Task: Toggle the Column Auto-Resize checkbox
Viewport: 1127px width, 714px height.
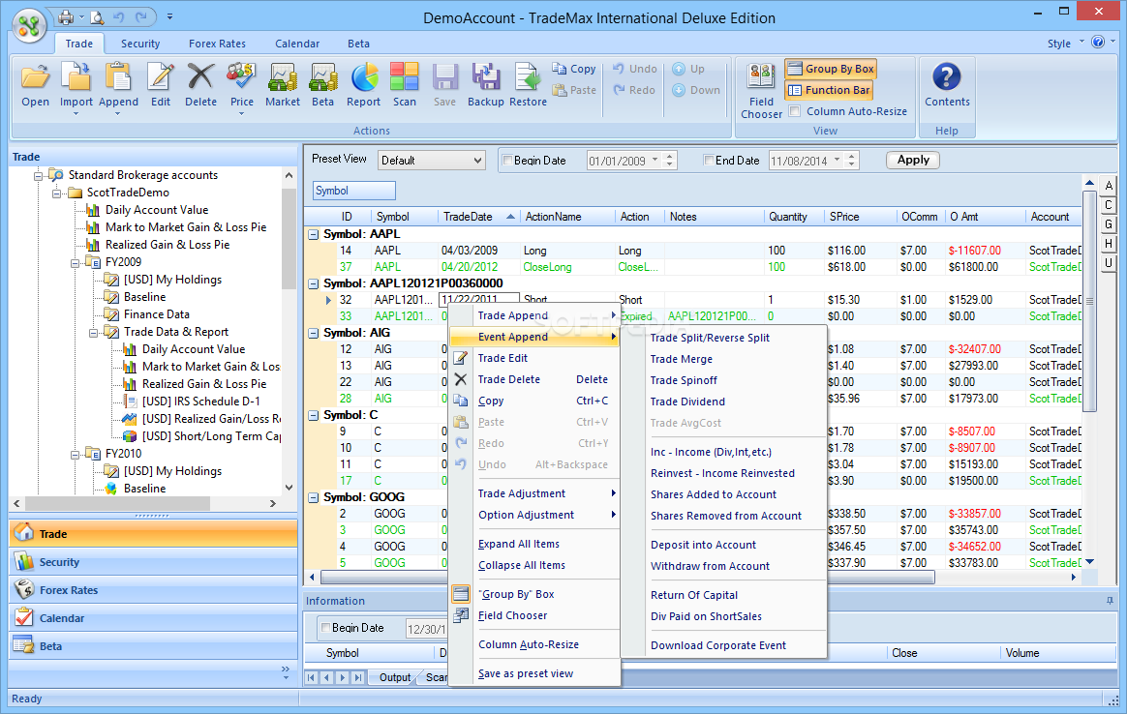Action: click(794, 111)
